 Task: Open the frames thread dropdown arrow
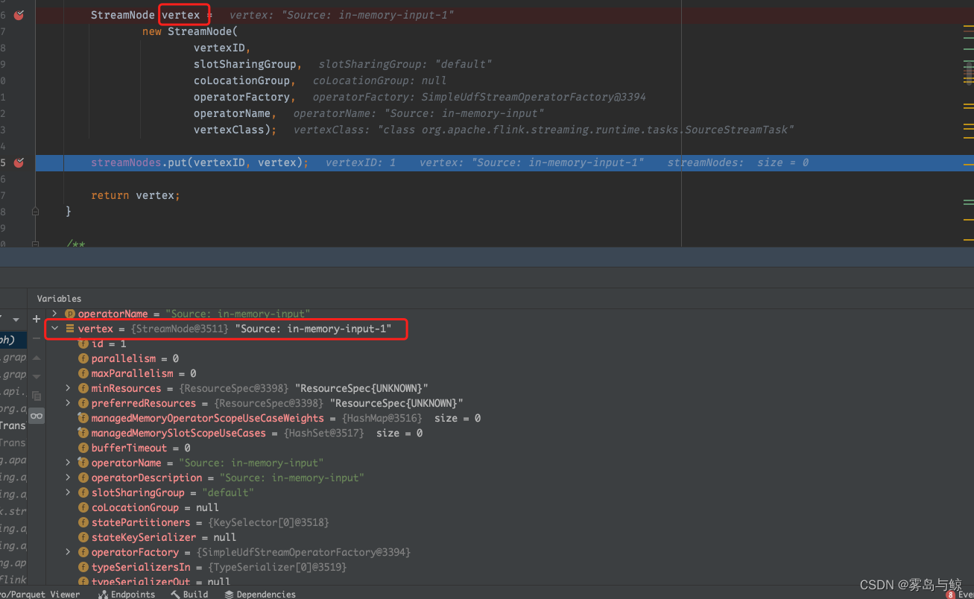tap(16, 320)
